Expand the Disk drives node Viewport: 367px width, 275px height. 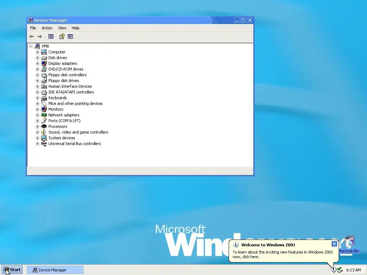coord(37,58)
